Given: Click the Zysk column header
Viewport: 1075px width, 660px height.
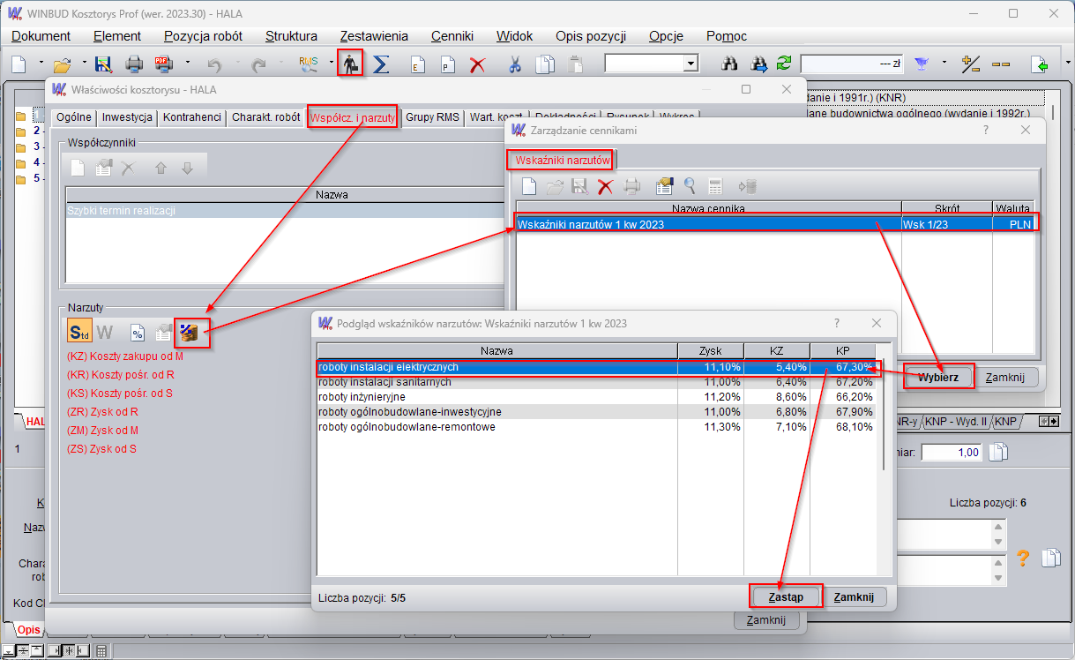Looking at the screenshot, I should point(710,350).
